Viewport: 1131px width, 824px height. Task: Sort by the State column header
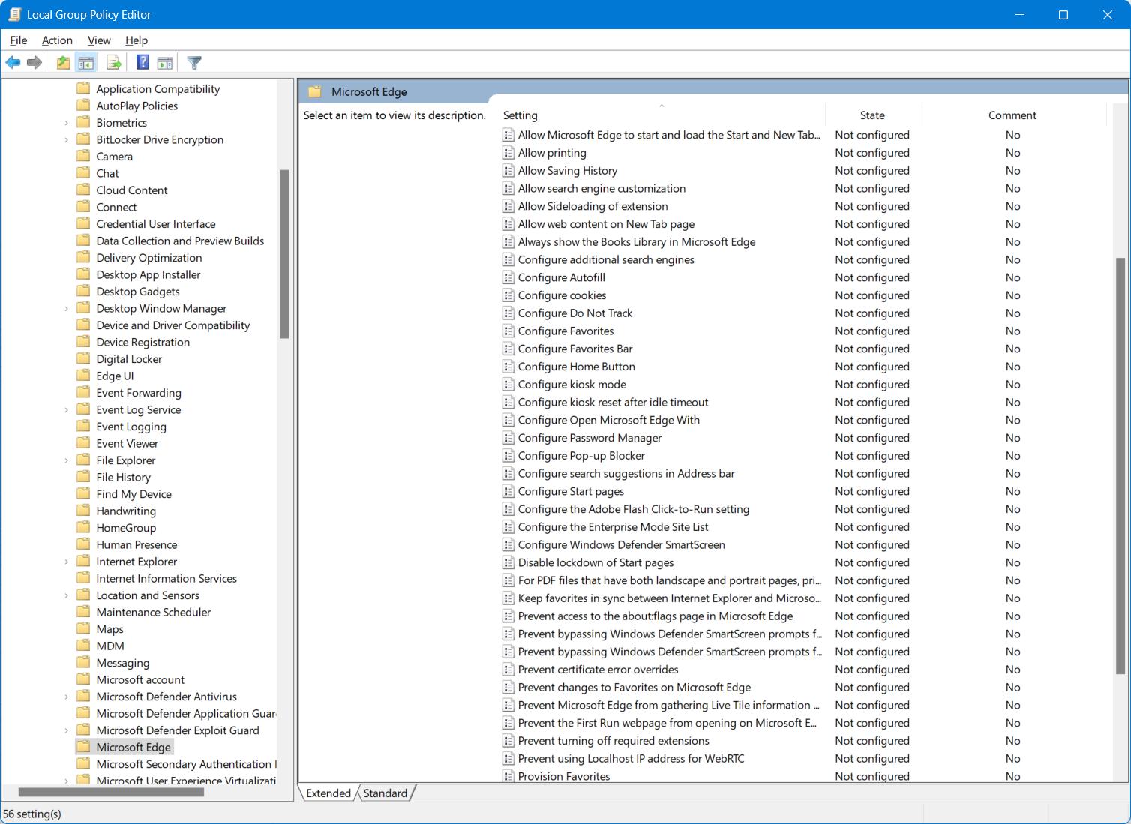(x=872, y=115)
